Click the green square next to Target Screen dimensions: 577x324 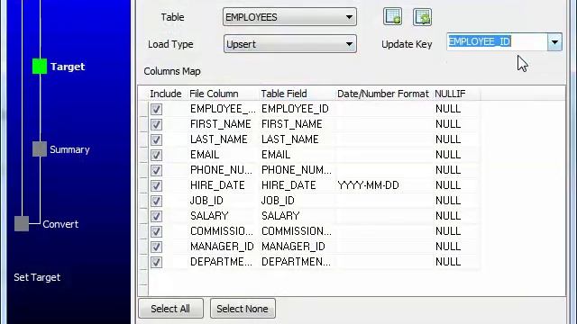(40, 67)
